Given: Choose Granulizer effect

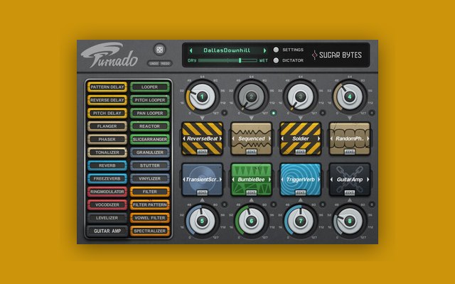Looking at the screenshot, I should (150, 153).
